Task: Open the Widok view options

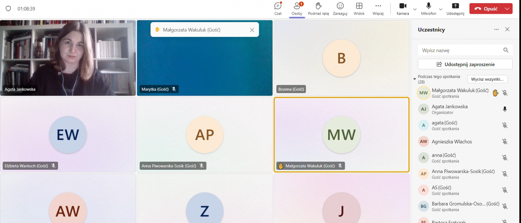Action: pos(359,9)
